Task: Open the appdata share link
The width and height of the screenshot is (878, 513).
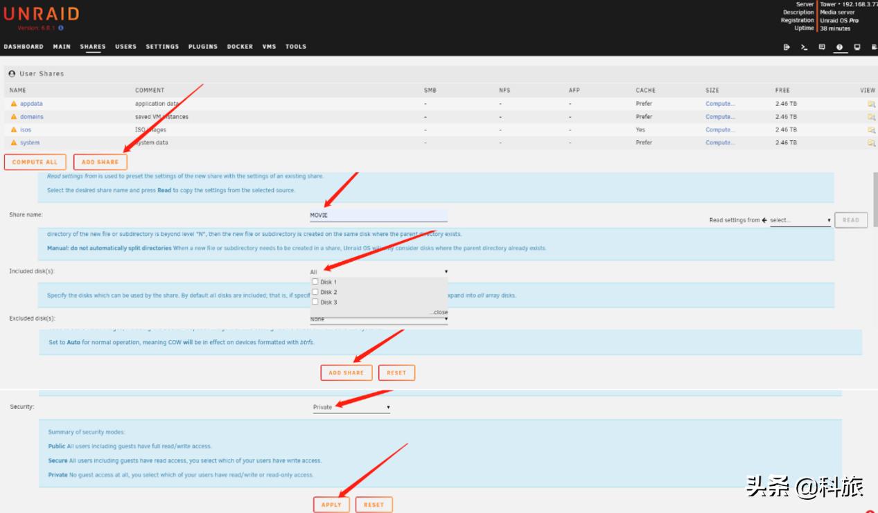Action: (31, 104)
